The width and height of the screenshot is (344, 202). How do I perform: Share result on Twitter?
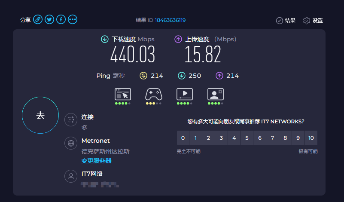click(49, 20)
